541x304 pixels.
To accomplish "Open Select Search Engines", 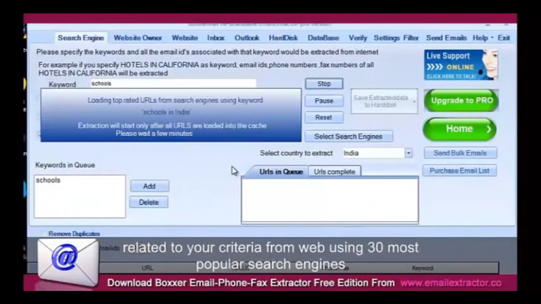I will (x=349, y=137).
